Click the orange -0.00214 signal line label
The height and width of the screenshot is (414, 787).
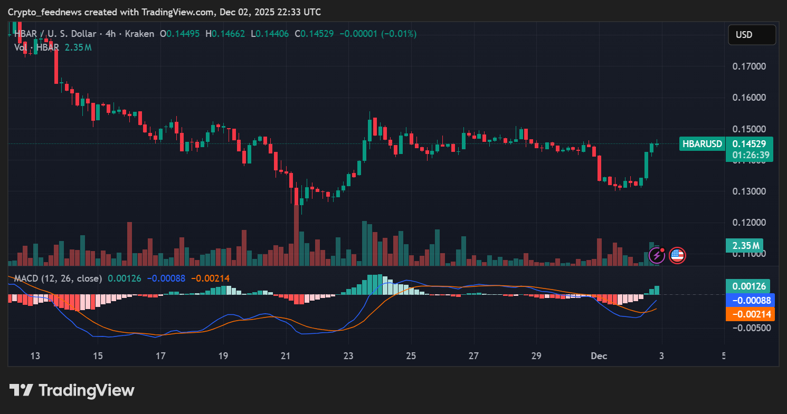tap(750, 314)
